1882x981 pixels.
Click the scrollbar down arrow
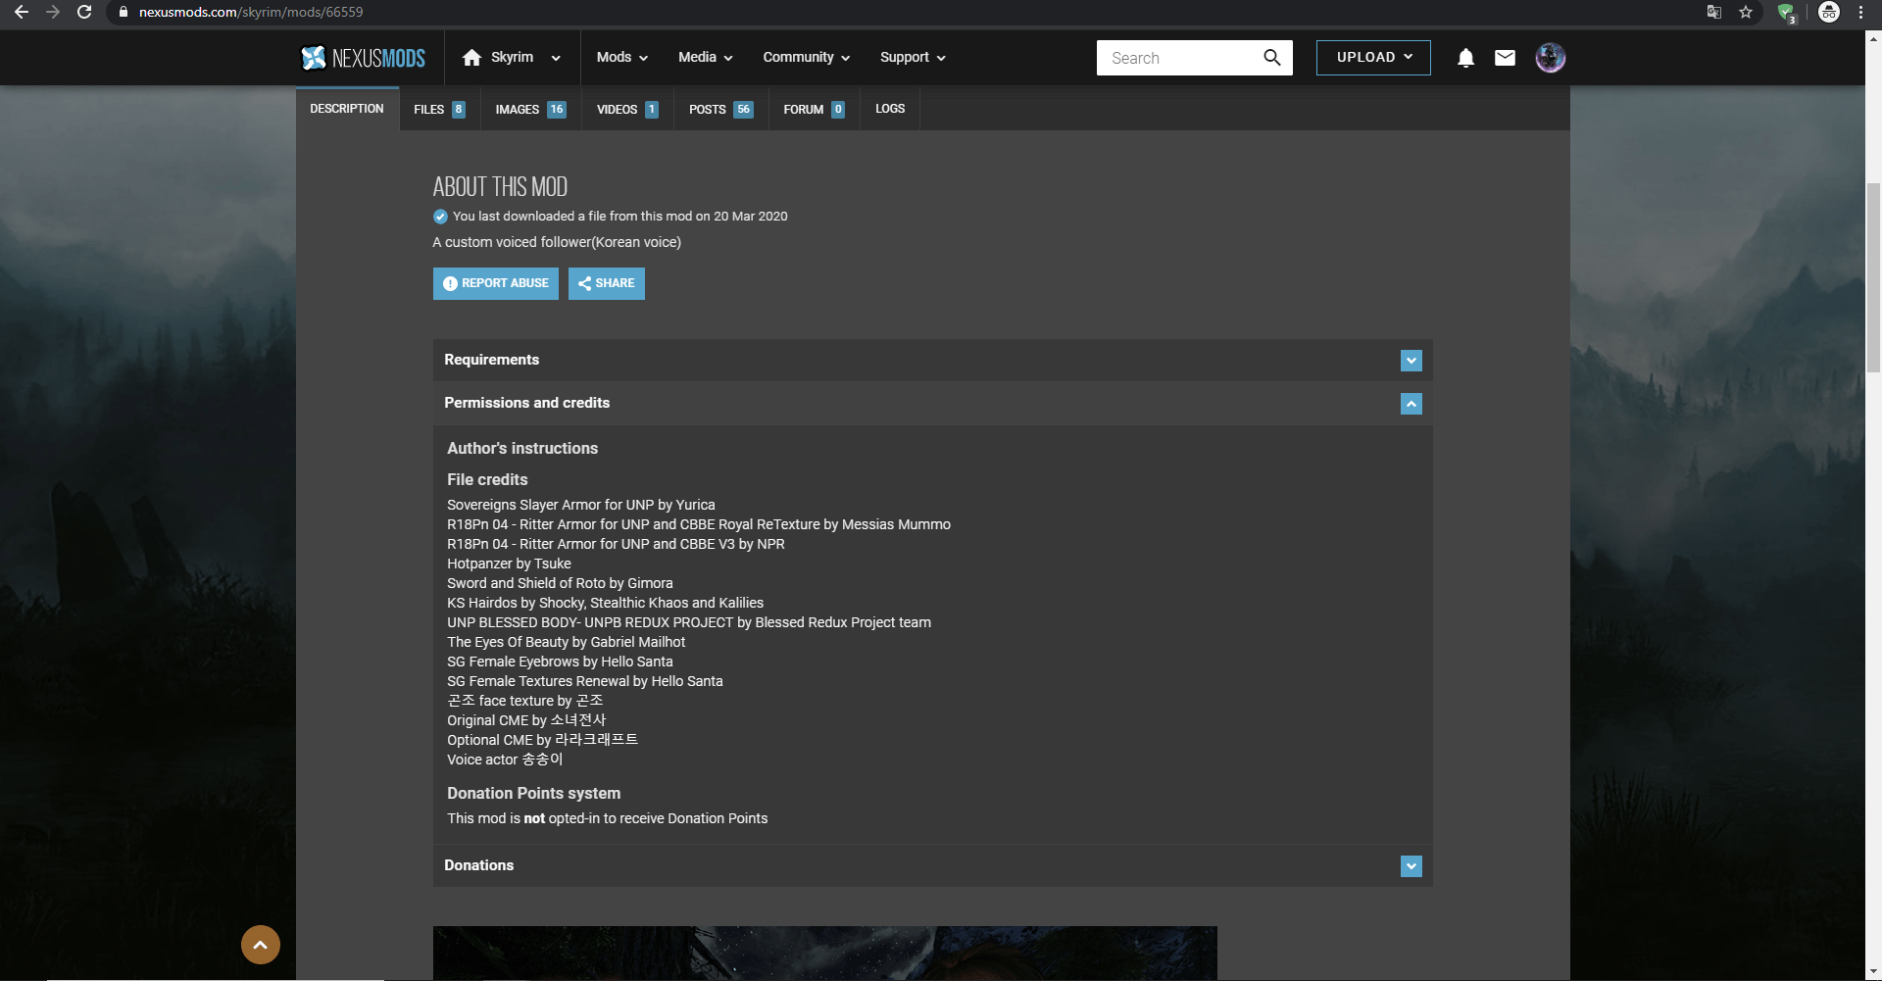click(1873, 972)
